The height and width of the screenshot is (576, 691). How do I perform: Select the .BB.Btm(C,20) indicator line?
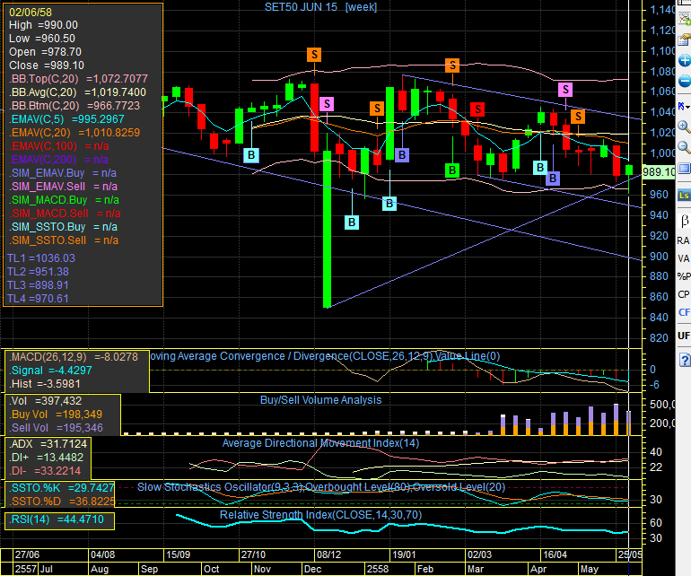click(x=74, y=106)
